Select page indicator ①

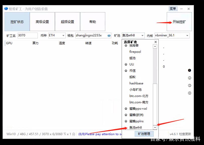point(189,70)
